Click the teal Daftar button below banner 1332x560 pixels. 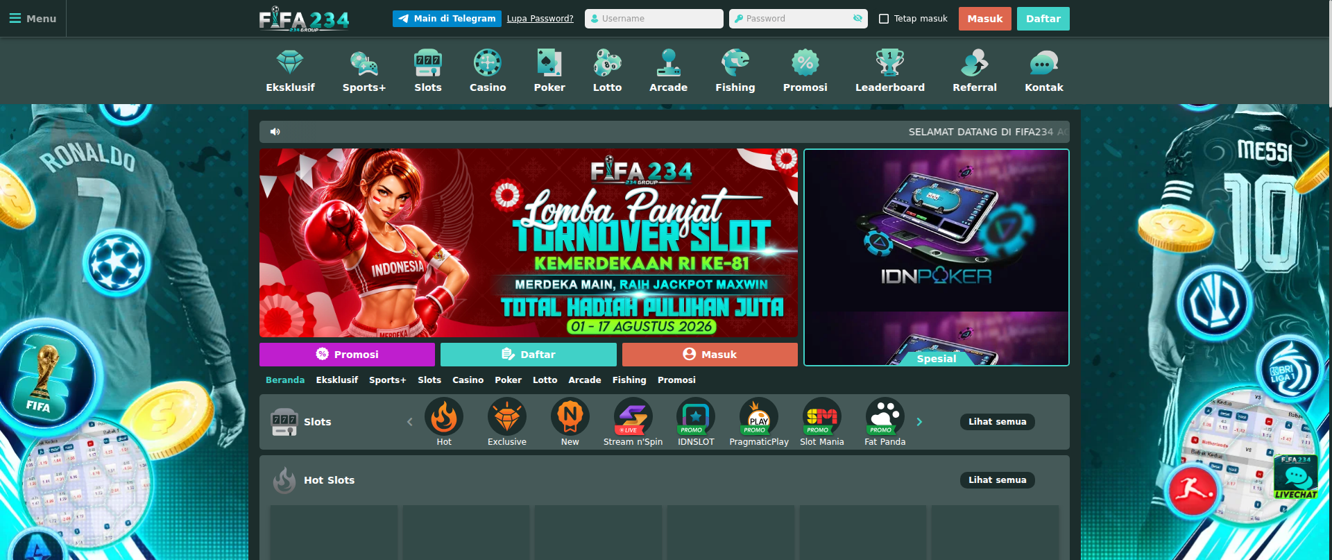coord(529,355)
